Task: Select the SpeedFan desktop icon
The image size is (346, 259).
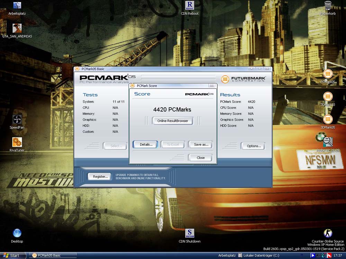Action: [17, 122]
